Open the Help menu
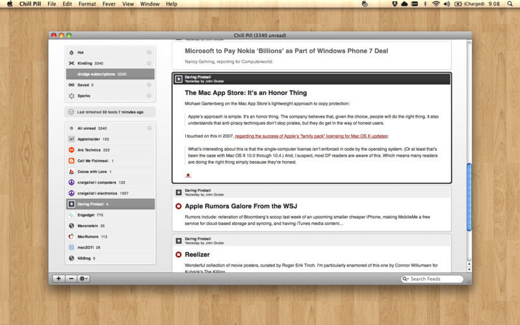Viewport: 520px width, 325px height. click(x=172, y=4)
